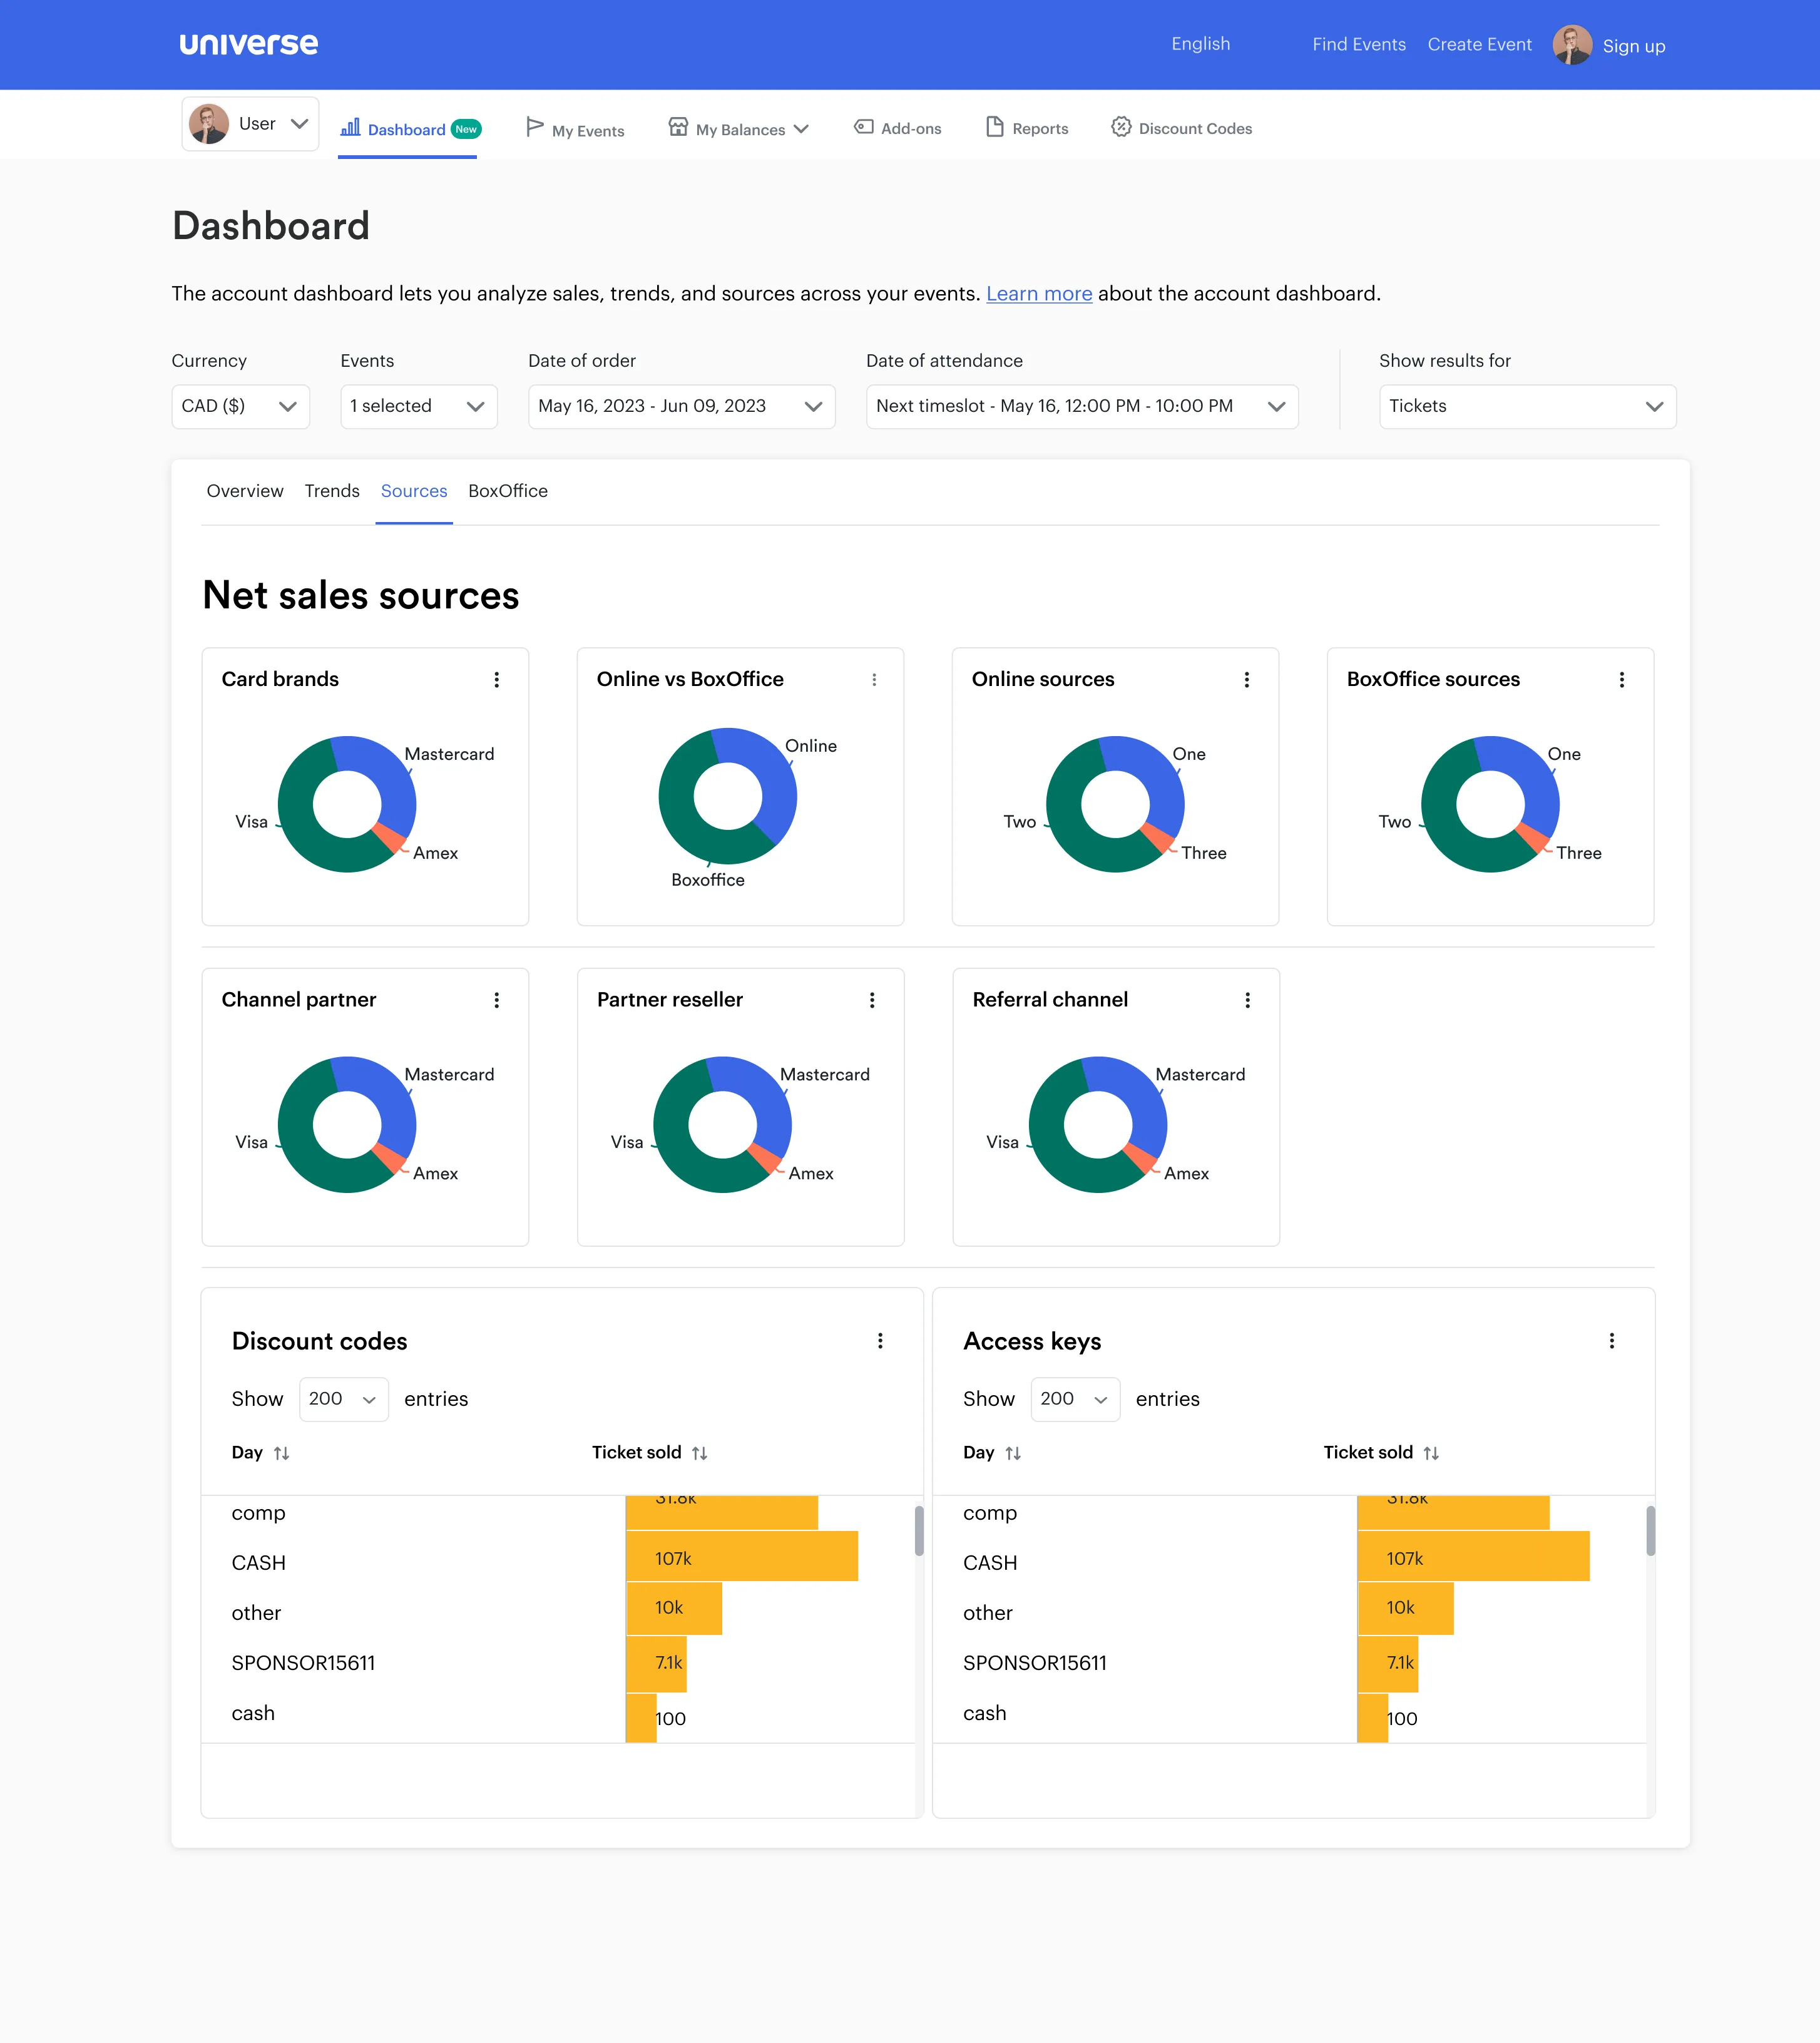Screen dimensions: 1820x2043
Task: Switch to the Trends tab
Action: pyautogui.click(x=332, y=491)
